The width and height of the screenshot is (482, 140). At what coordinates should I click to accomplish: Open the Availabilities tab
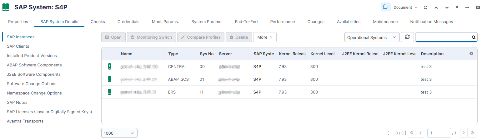[x=349, y=22]
